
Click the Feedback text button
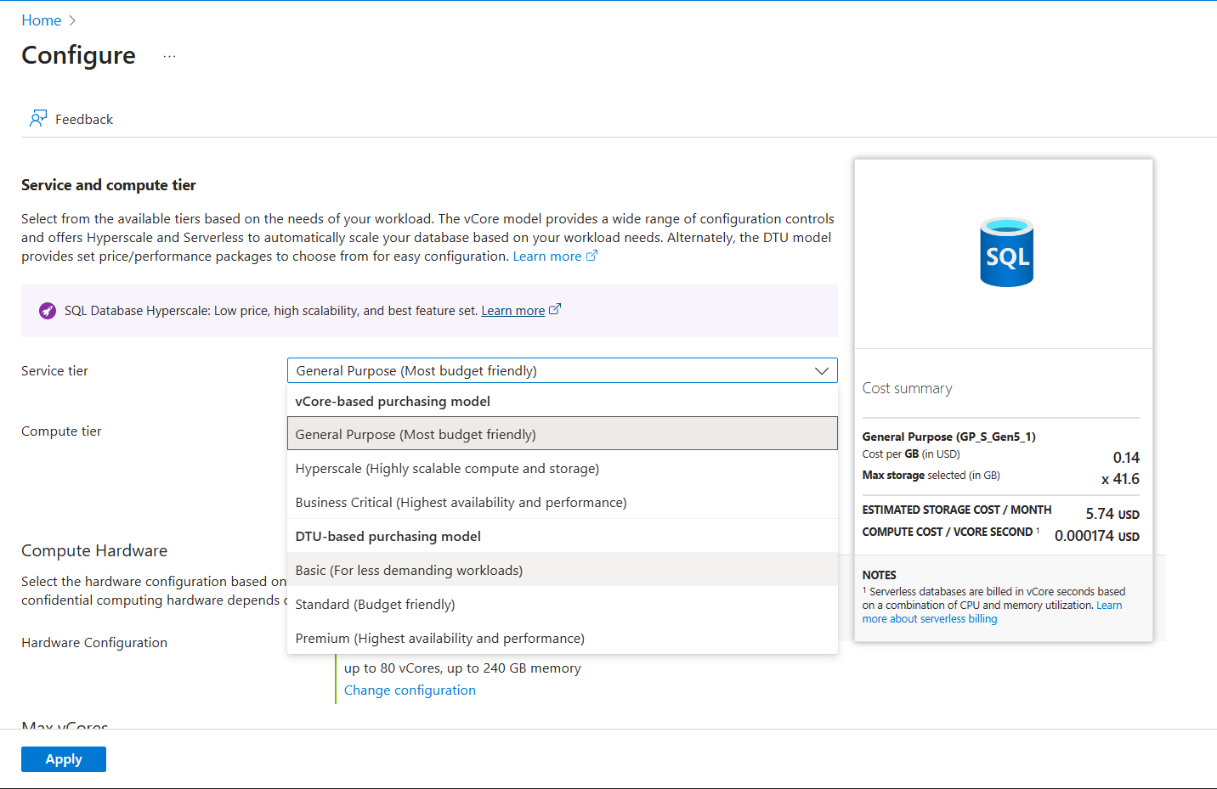(x=83, y=120)
